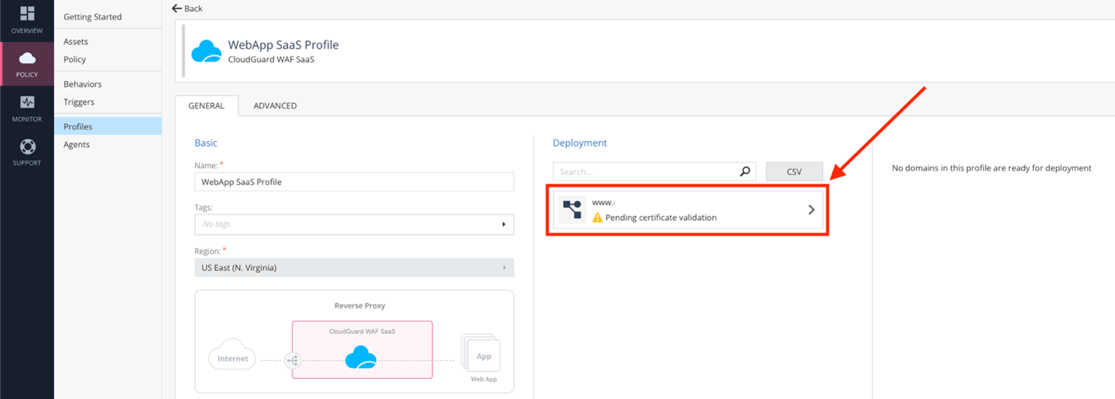This screenshot has height=399, width=1115.
Task: Click the domain network icon
Action: pyautogui.click(x=573, y=209)
